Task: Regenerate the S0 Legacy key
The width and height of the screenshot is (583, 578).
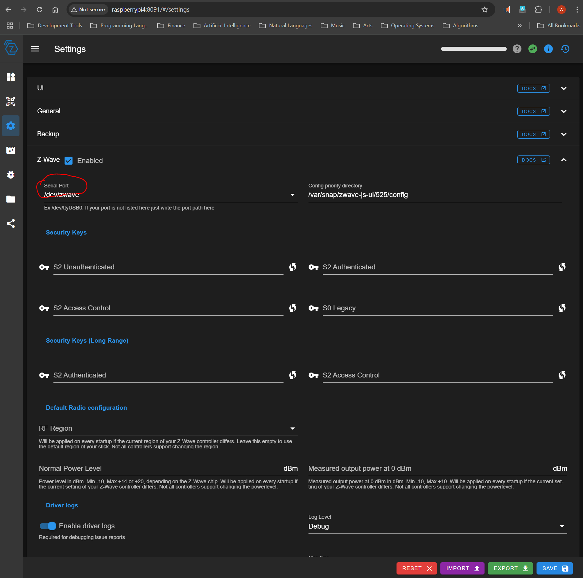Action: [x=562, y=308]
